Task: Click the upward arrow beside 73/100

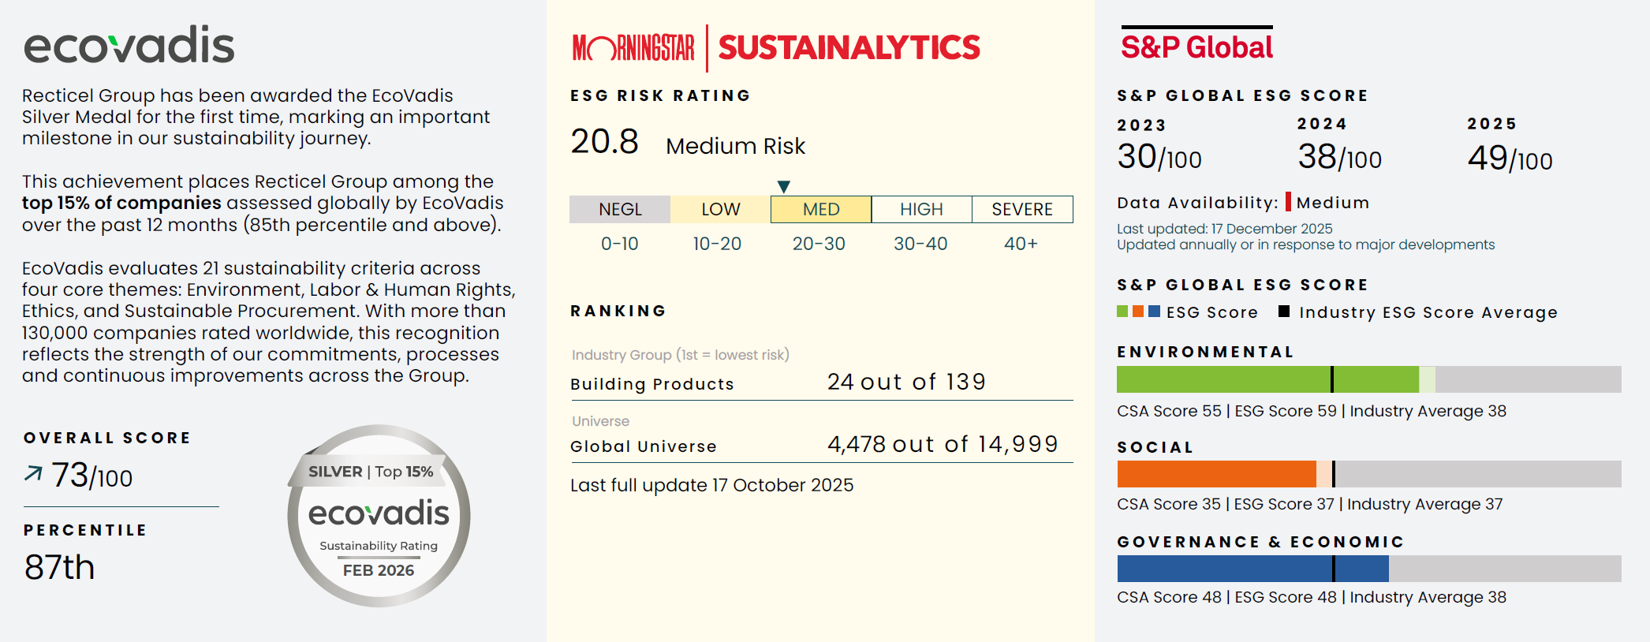Action: (33, 473)
